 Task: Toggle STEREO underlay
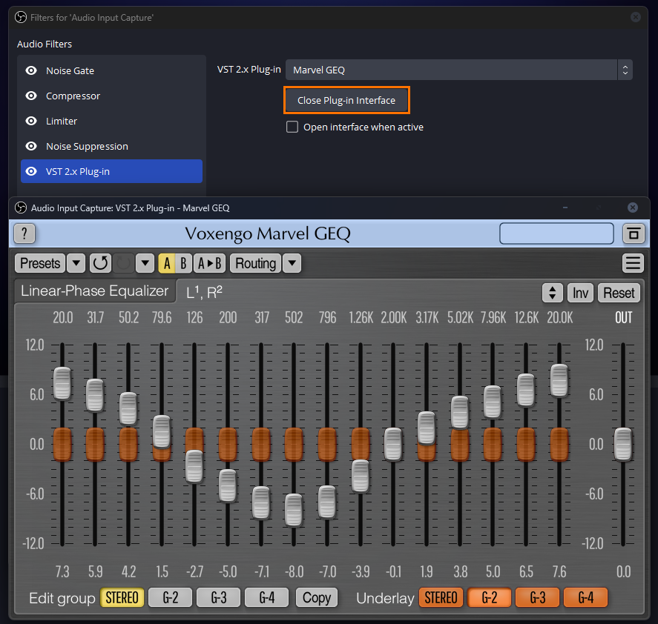[x=441, y=597]
